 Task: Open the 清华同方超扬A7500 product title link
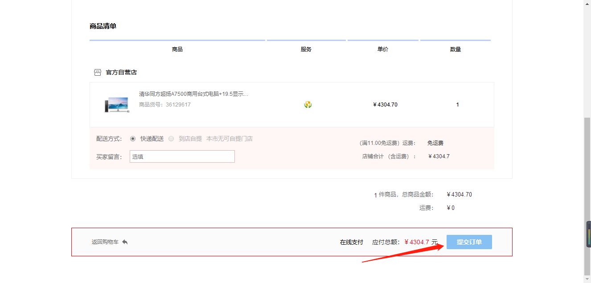pyautogui.click(x=193, y=94)
